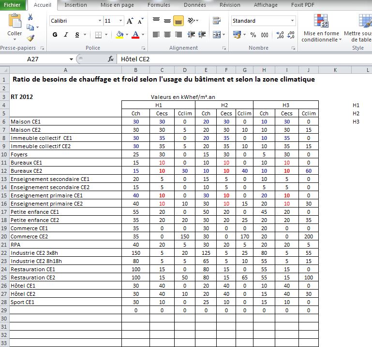Viewport: 372px width, 347px height.
Task: Apply borders with the borders icon
Action: pyautogui.click(x=98, y=35)
